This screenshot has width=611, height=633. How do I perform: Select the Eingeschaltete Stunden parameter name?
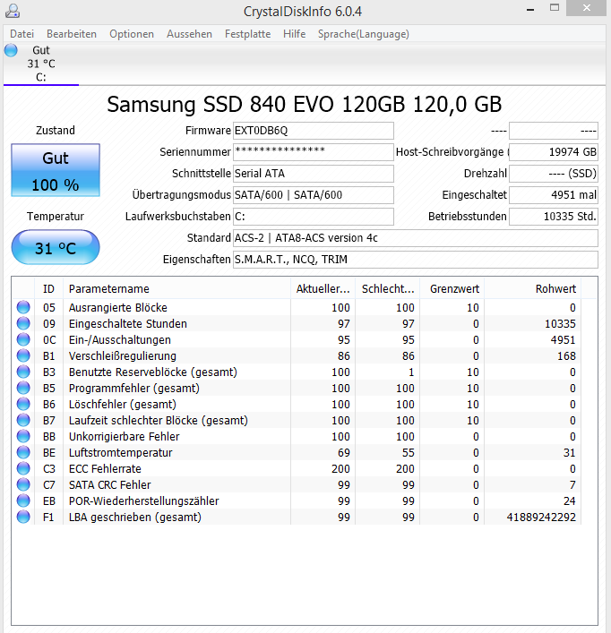point(127,324)
